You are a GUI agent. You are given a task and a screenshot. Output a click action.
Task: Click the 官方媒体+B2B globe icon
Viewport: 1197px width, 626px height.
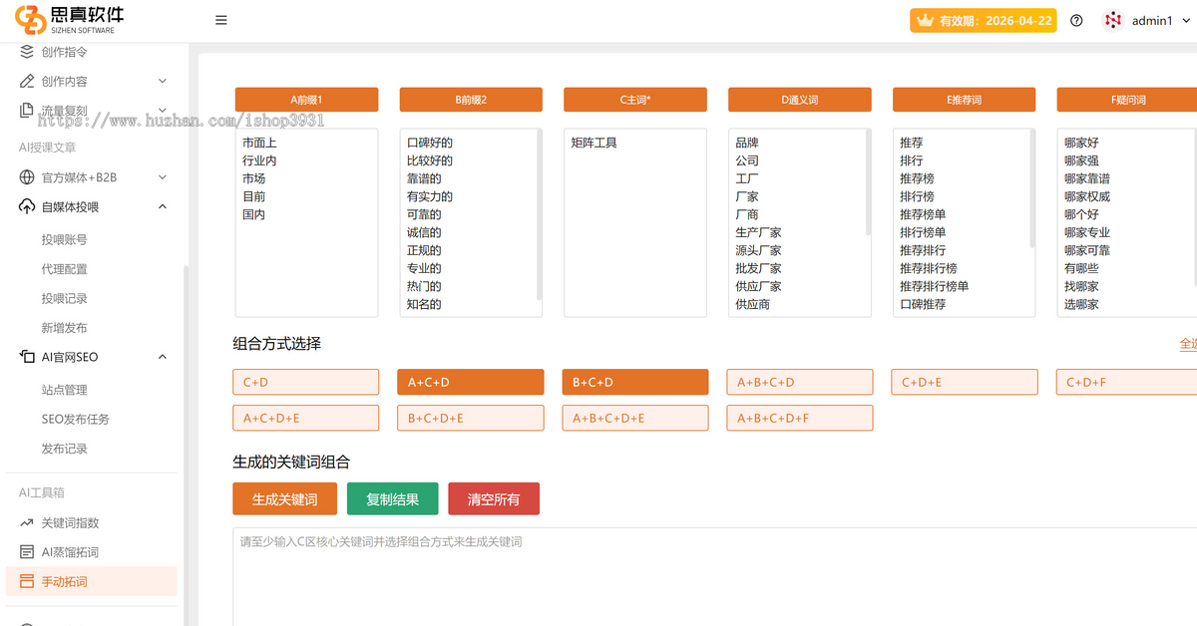(27, 177)
